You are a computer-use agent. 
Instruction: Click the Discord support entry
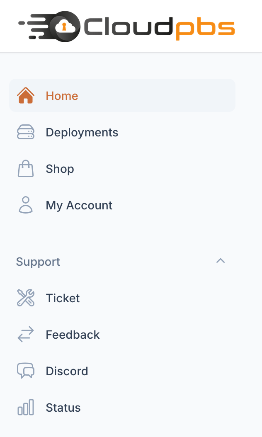pyautogui.click(x=67, y=371)
